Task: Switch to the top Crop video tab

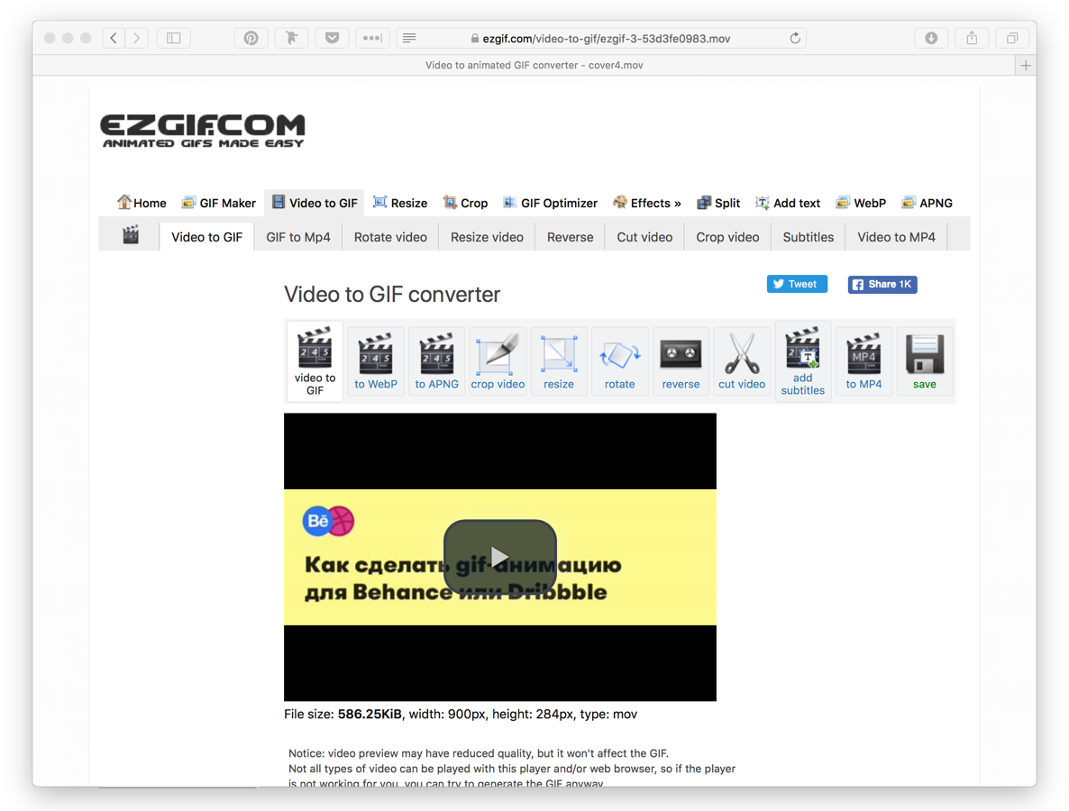Action: coord(727,236)
